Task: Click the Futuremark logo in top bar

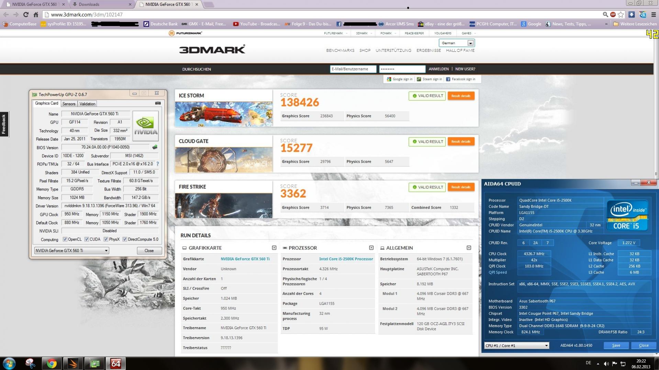Action: tap(186, 33)
